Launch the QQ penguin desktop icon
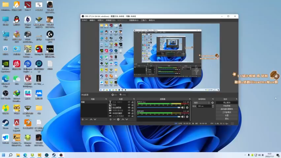The width and height of the screenshot is (281, 158). click(17, 21)
